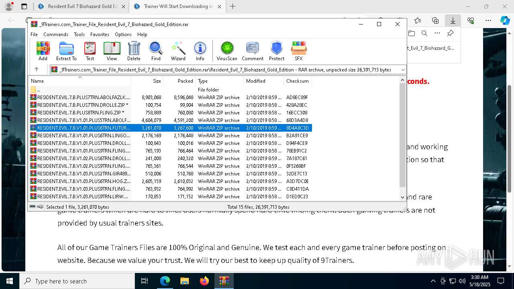Image resolution: width=514 pixels, height=289 pixels.
Task: Open the File menu in WinRAR
Action: pos(34,35)
